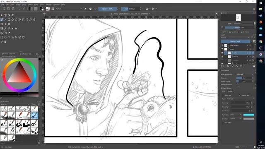
Task: Select the Move tool
Action: pos(5,24)
